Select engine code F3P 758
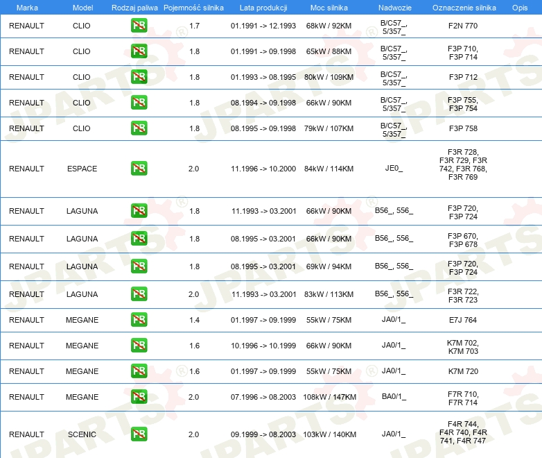 463,128
